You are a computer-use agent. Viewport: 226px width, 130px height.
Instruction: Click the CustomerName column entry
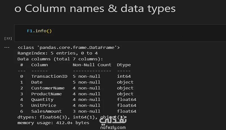point(48,88)
